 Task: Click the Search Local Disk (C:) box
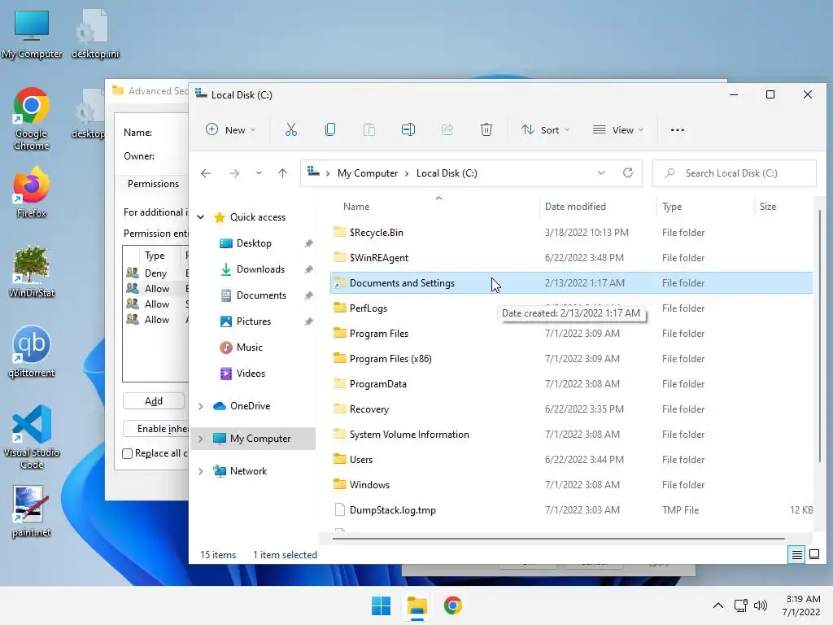coord(735,173)
